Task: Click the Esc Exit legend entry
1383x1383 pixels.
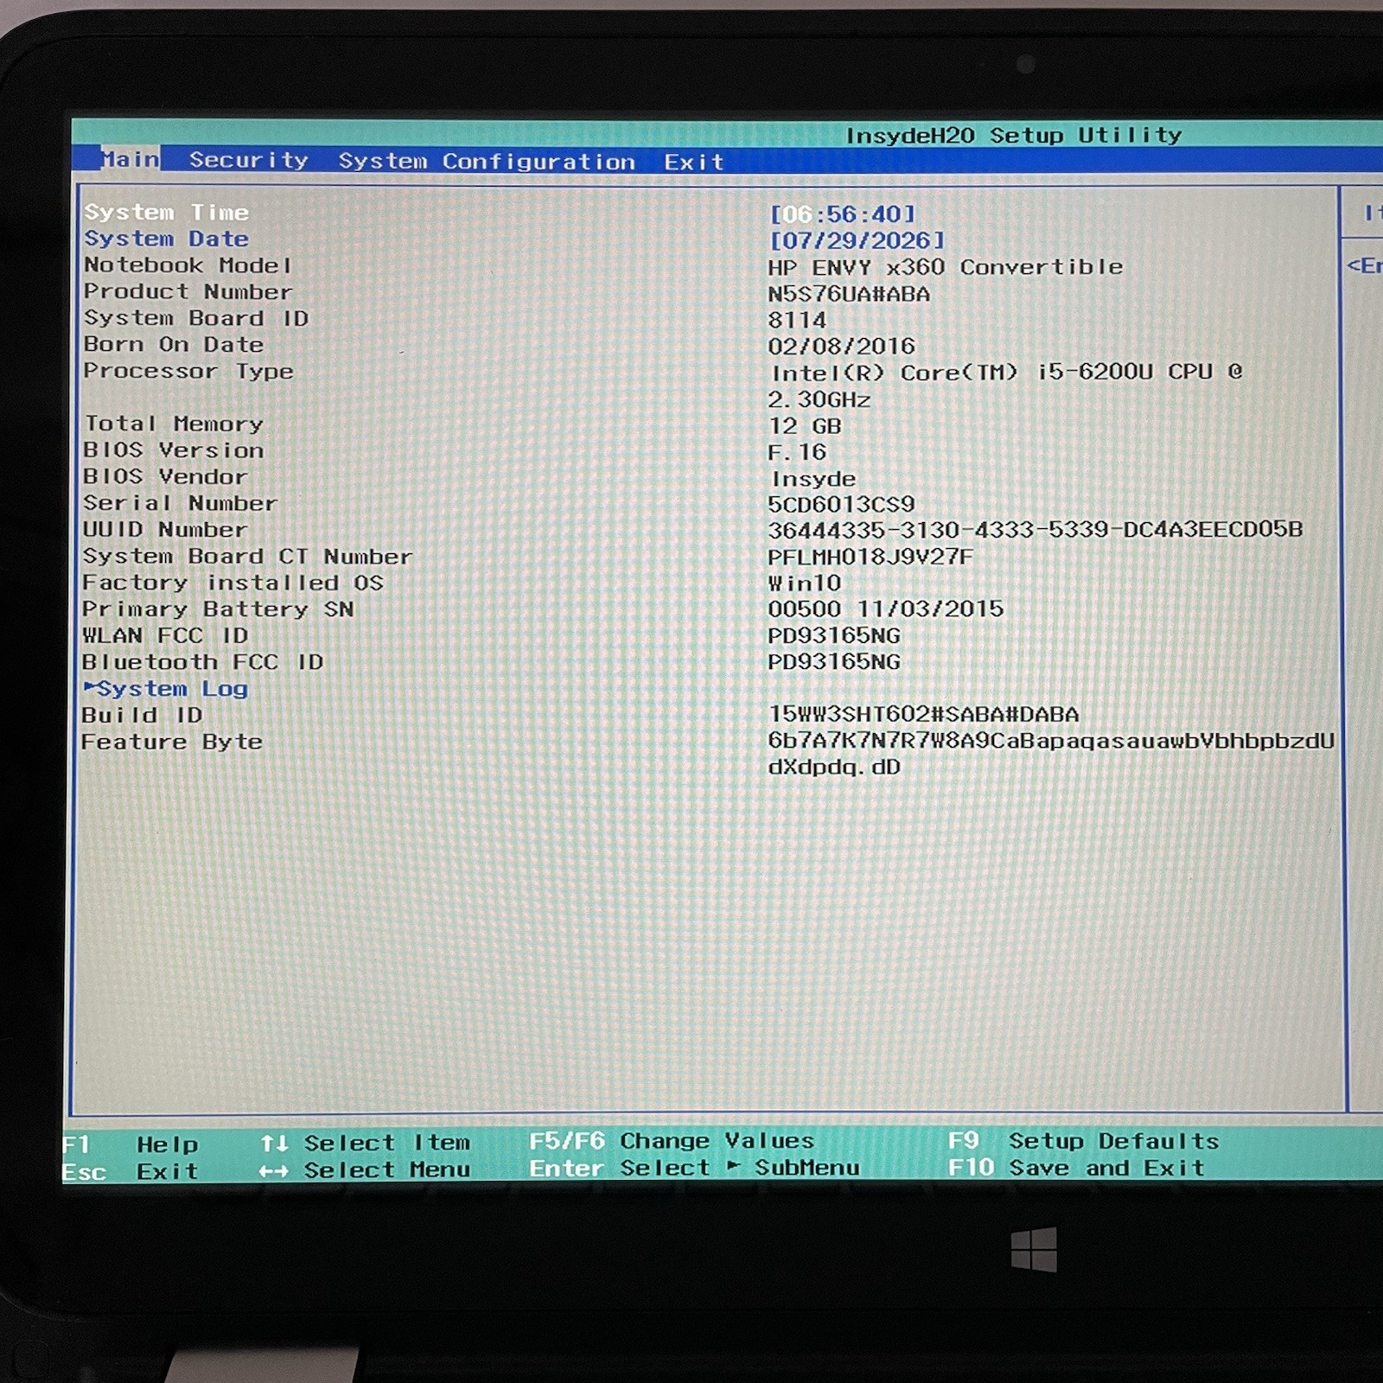Action: (131, 1172)
